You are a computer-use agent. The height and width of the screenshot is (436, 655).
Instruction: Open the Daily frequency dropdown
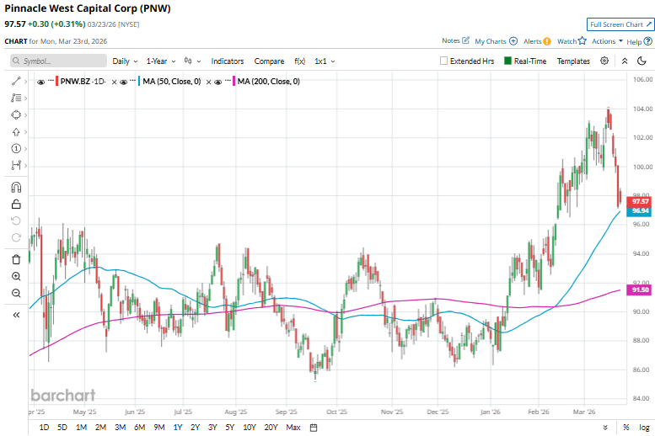tap(125, 61)
